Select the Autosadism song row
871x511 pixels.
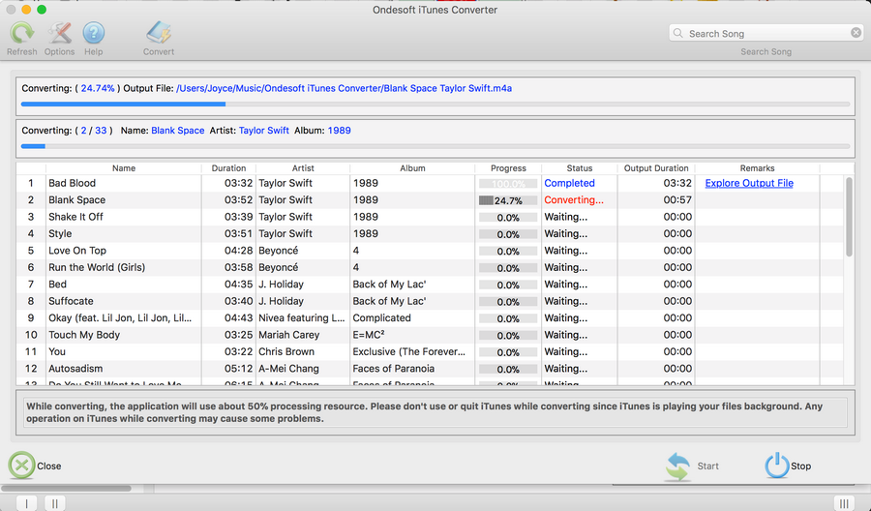(x=430, y=369)
